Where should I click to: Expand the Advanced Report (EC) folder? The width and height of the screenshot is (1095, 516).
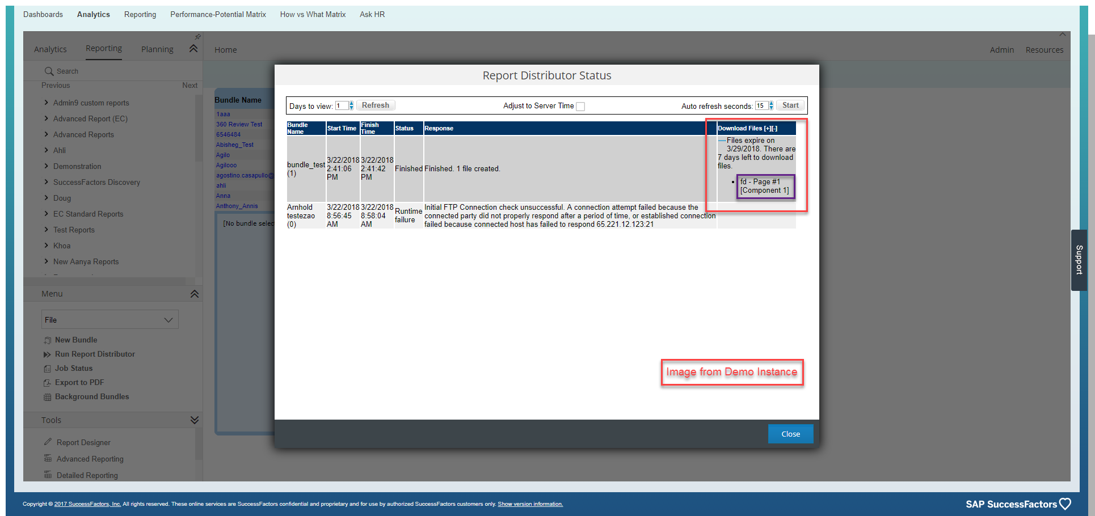(46, 119)
